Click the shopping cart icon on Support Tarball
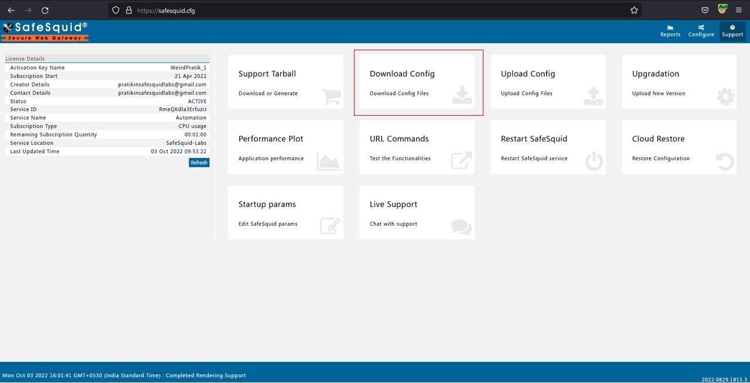Viewport: 750px width, 383px height. [331, 96]
